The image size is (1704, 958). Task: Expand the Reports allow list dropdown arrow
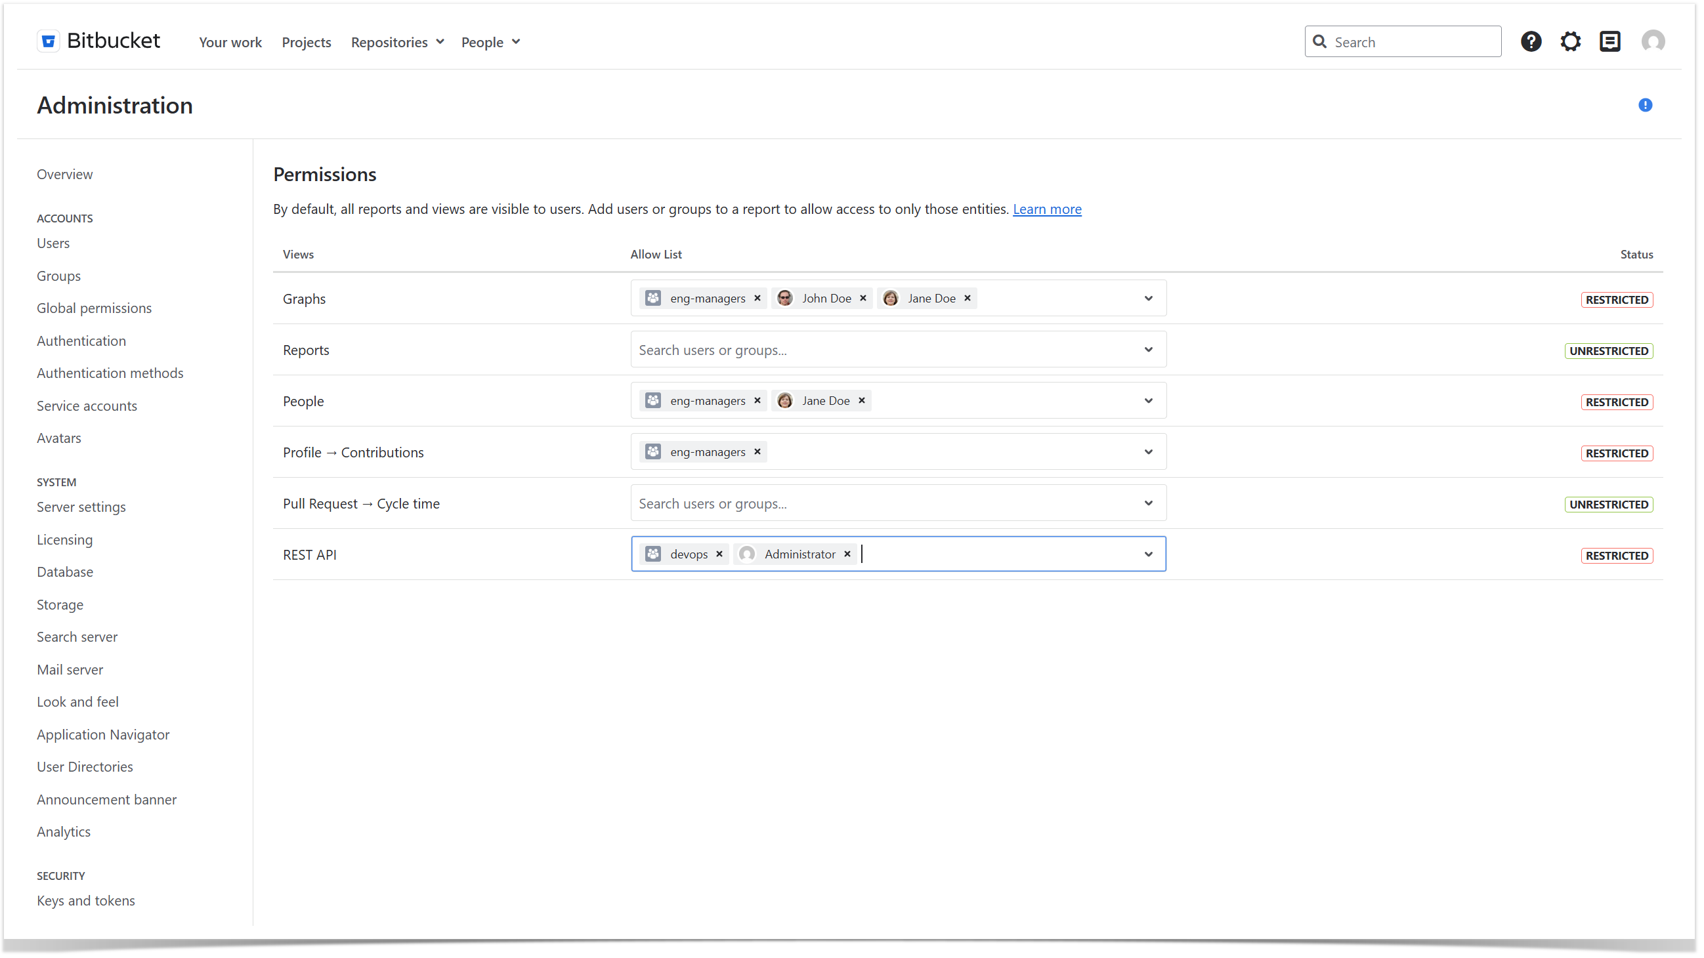coord(1148,350)
